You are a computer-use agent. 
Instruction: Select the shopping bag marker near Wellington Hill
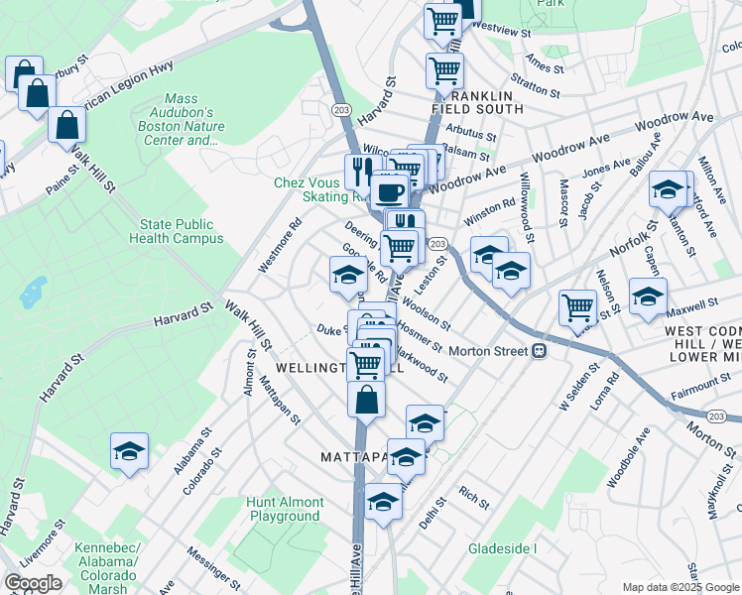[366, 401]
